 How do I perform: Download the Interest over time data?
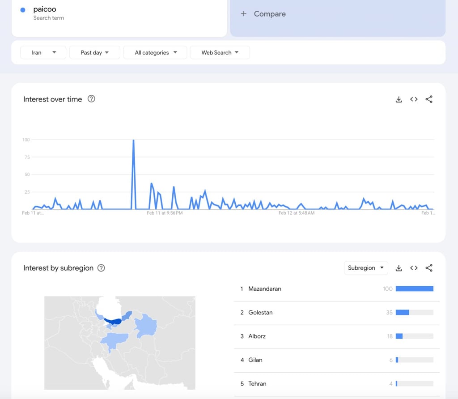point(399,99)
